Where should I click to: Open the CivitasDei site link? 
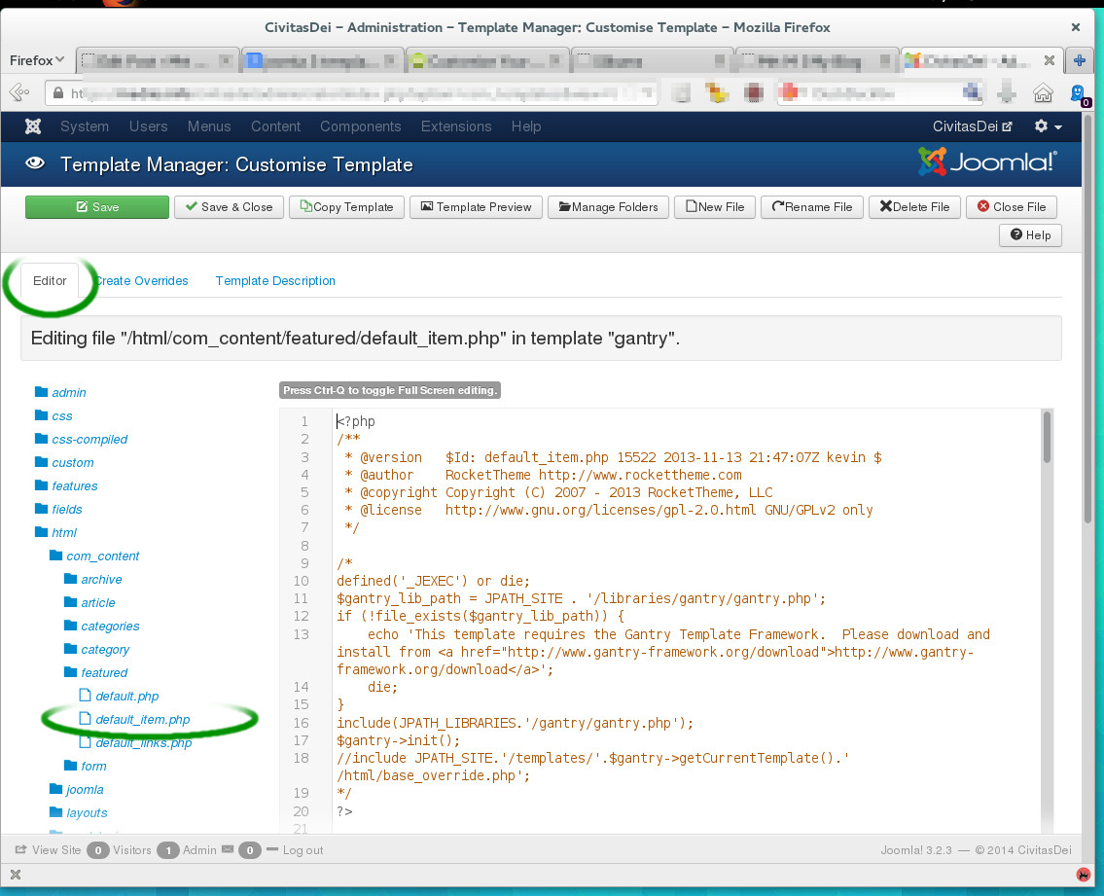click(973, 126)
